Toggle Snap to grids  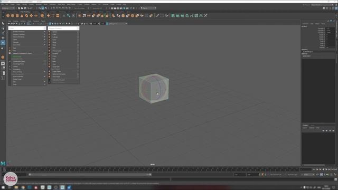[x=54, y=8]
